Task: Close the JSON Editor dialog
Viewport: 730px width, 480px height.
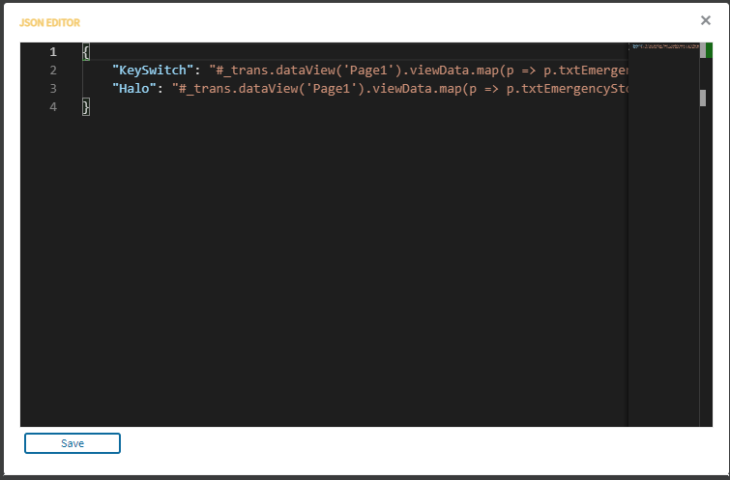Action: 705,20
